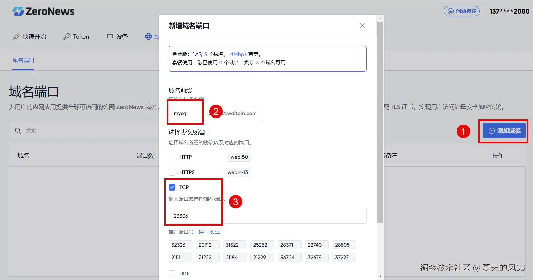Viewport: 533px width, 280px height.
Task: Enable the HTTPS checkbox
Action: tap(172, 172)
